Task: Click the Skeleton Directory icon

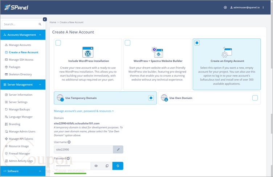Action: [x=6, y=74]
